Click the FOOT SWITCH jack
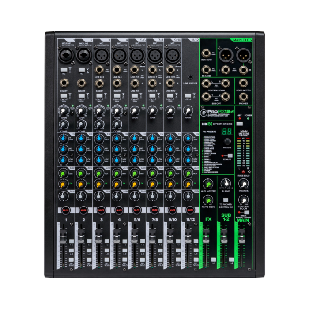This screenshot has height=309, width=309. coord(243,83)
